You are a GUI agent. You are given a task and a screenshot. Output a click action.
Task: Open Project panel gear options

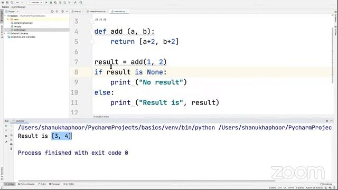click(62, 12)
